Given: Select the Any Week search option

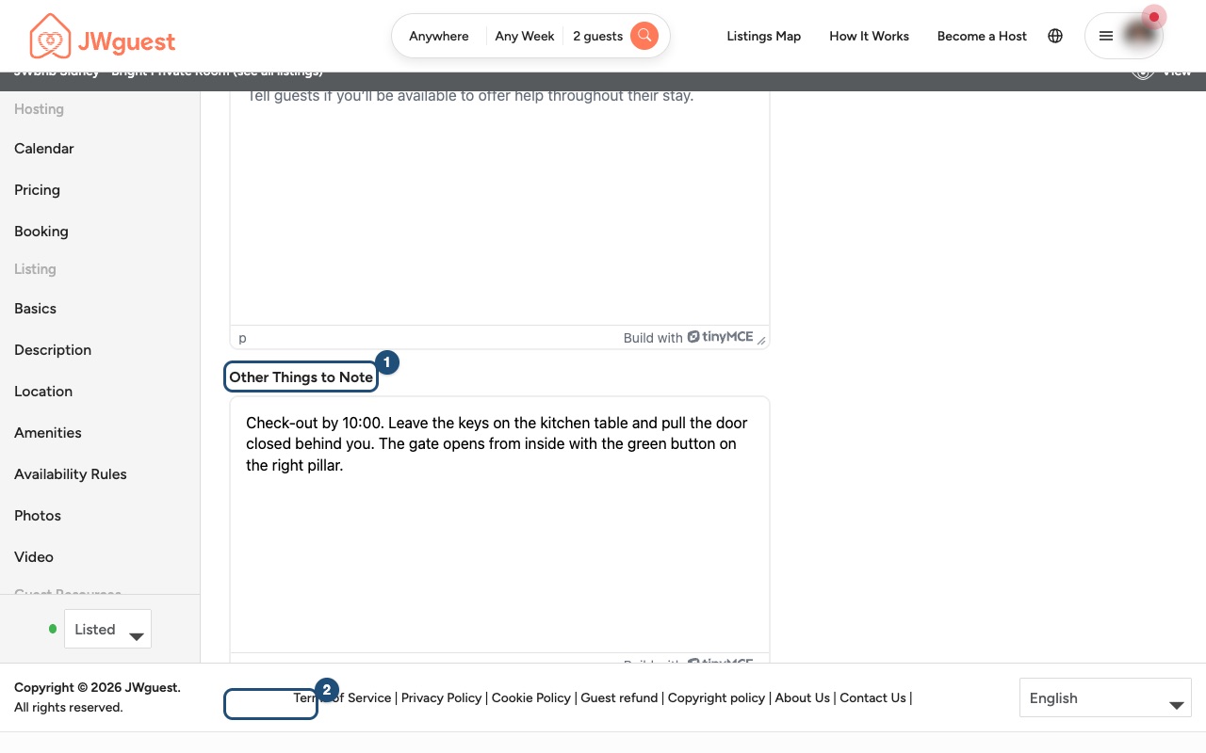Looking at the screenshot, I should (525, 36).
